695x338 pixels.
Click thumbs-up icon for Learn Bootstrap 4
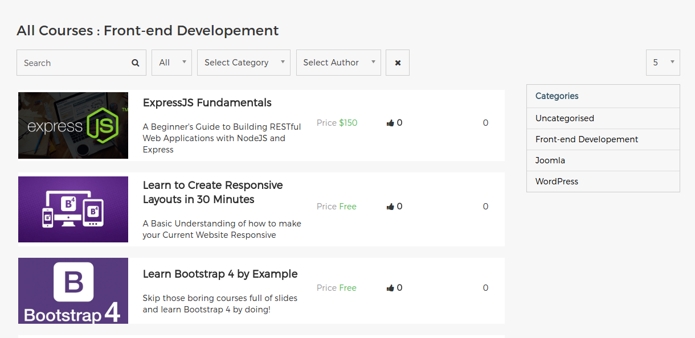pos(390,288)
